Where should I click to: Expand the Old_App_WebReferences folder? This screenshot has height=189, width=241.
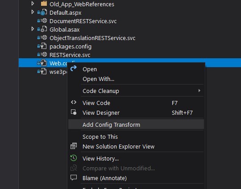33,4
